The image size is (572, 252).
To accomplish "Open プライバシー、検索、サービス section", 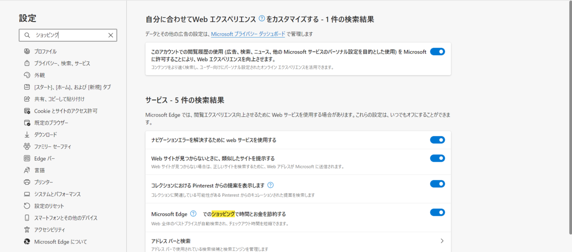I will pyautogui.click(x=62, y=63).
